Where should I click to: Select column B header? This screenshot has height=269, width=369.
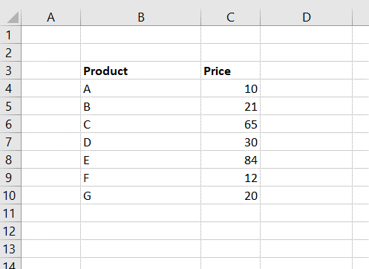point(141,17)
